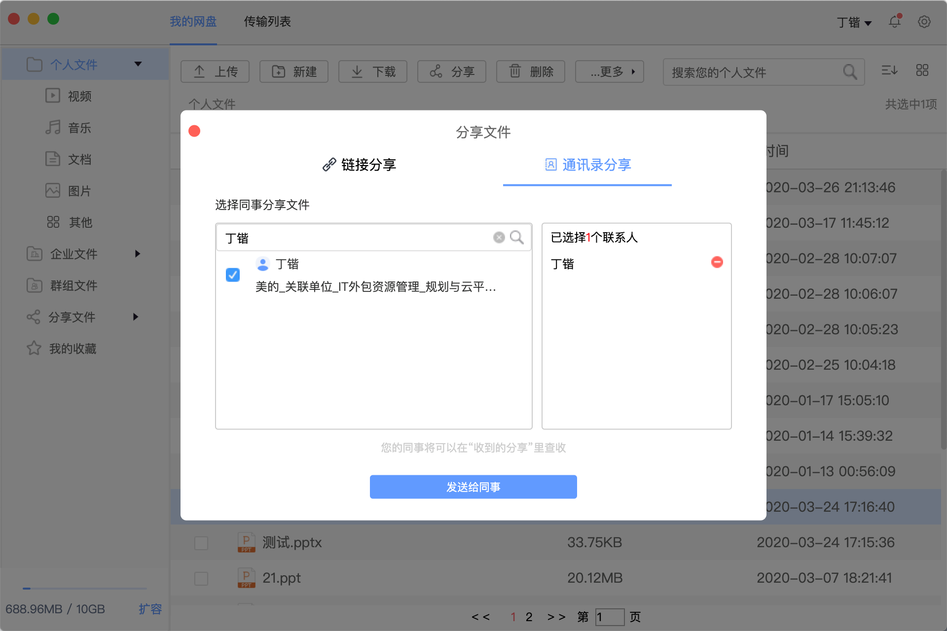This screenshot has width=947, height=631.
Task: Click 发送给同事 button
Action: pyautogui.click(x=473, y=487)
